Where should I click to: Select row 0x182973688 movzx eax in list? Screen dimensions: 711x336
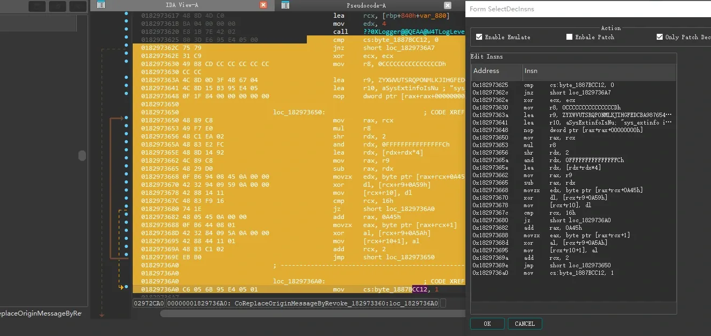(x=573, y=236)
